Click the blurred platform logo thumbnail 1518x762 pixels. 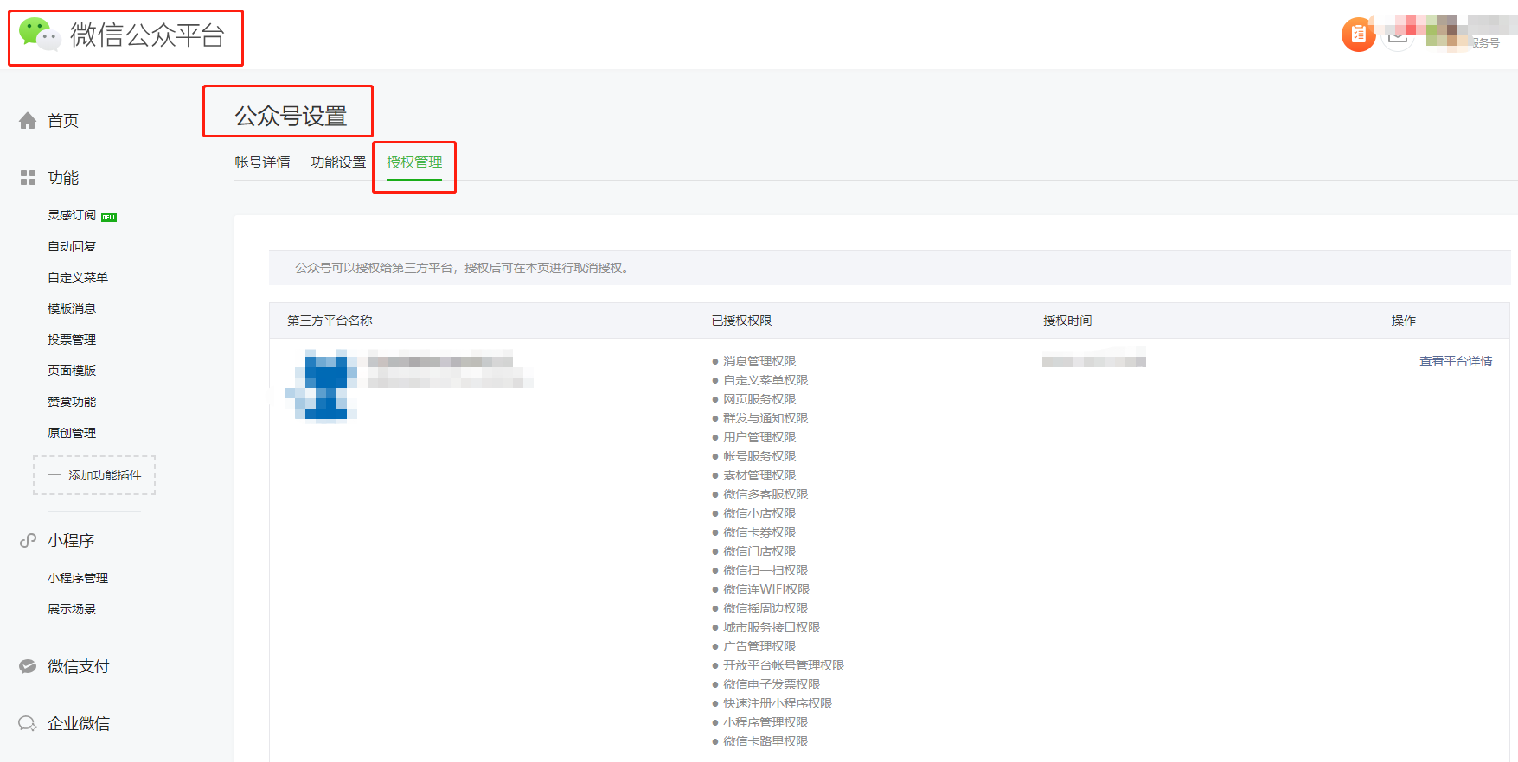click(322, 385)
